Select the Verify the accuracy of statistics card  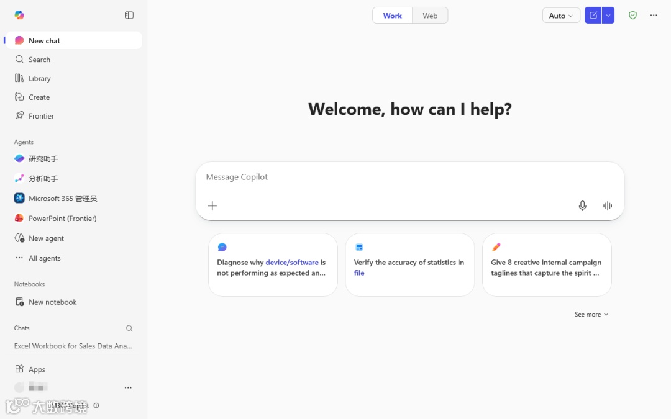(x=410, y=264)
